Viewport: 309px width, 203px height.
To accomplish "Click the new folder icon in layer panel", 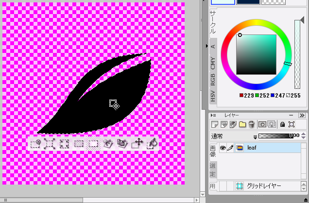I will click(x=242, y=125).
